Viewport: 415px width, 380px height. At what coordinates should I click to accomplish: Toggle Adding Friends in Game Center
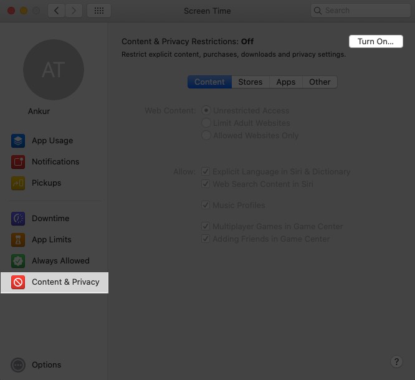click(x=206, y=239)
